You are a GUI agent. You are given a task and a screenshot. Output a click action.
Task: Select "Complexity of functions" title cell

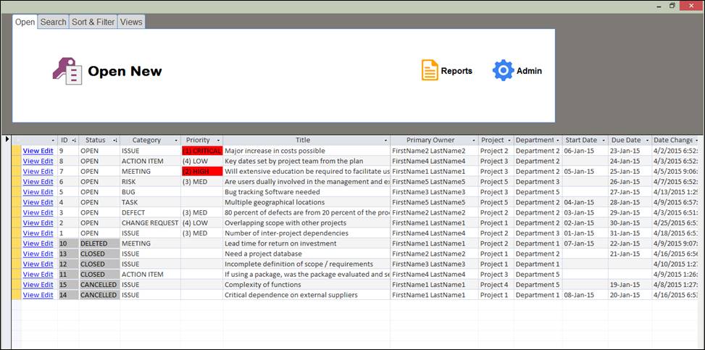coord(306,285)
